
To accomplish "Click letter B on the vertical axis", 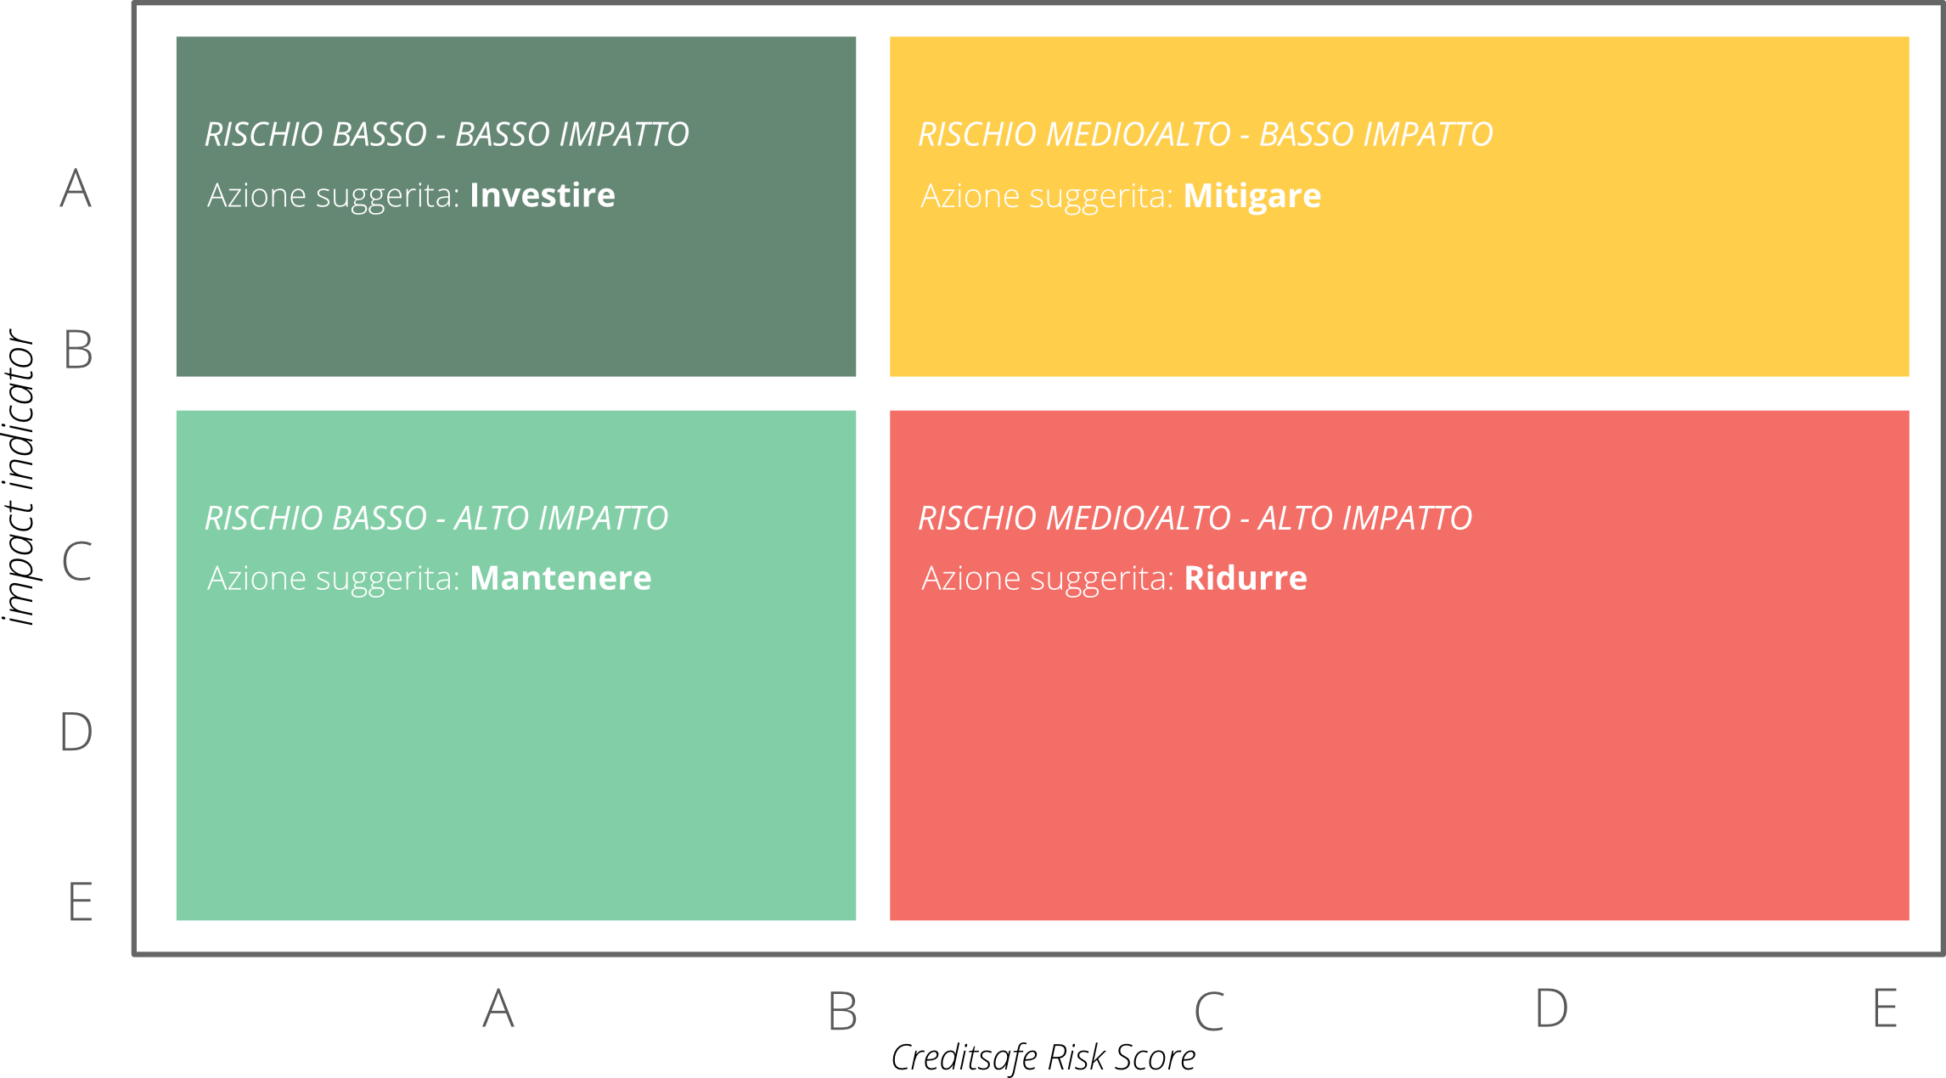I will point(78,349).
